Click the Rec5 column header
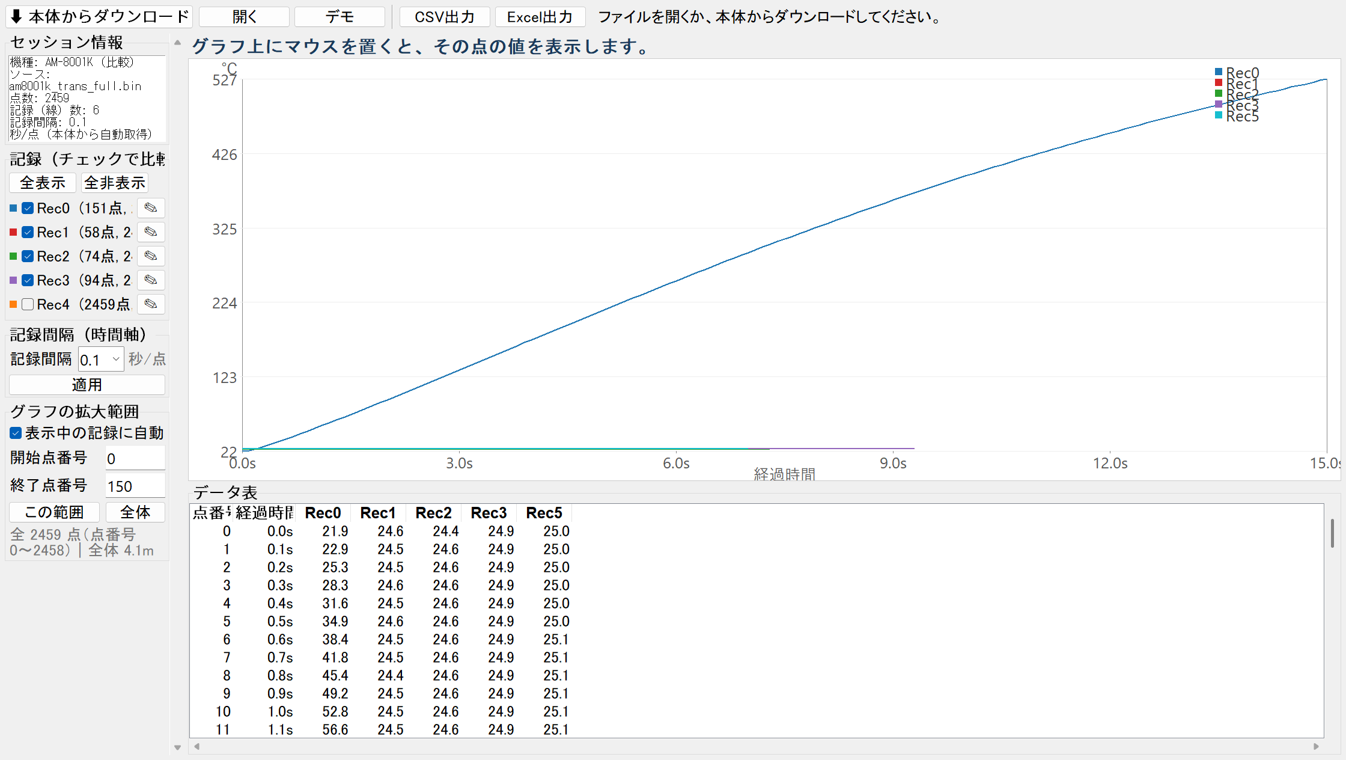The width and height of the screenshot is (1346, 760). point(544,513)
